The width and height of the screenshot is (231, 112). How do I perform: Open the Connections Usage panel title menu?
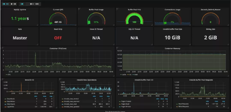tap(172, 10)
